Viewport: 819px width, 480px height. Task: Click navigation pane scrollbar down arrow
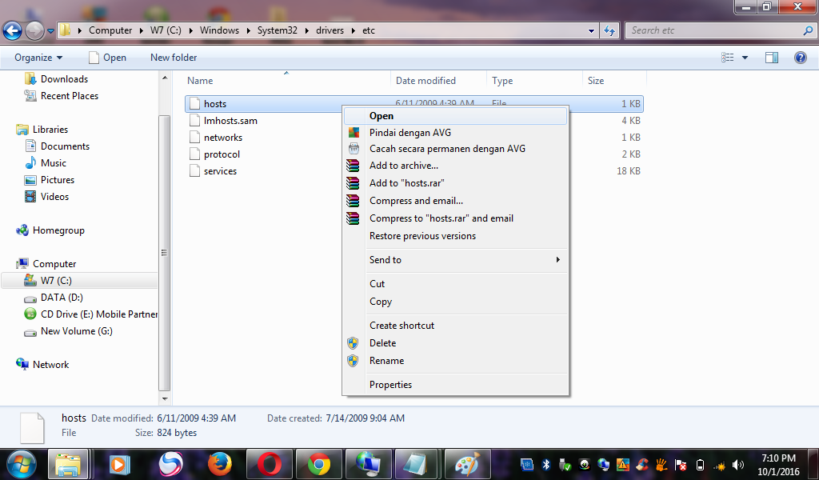[x=165, y=399]
